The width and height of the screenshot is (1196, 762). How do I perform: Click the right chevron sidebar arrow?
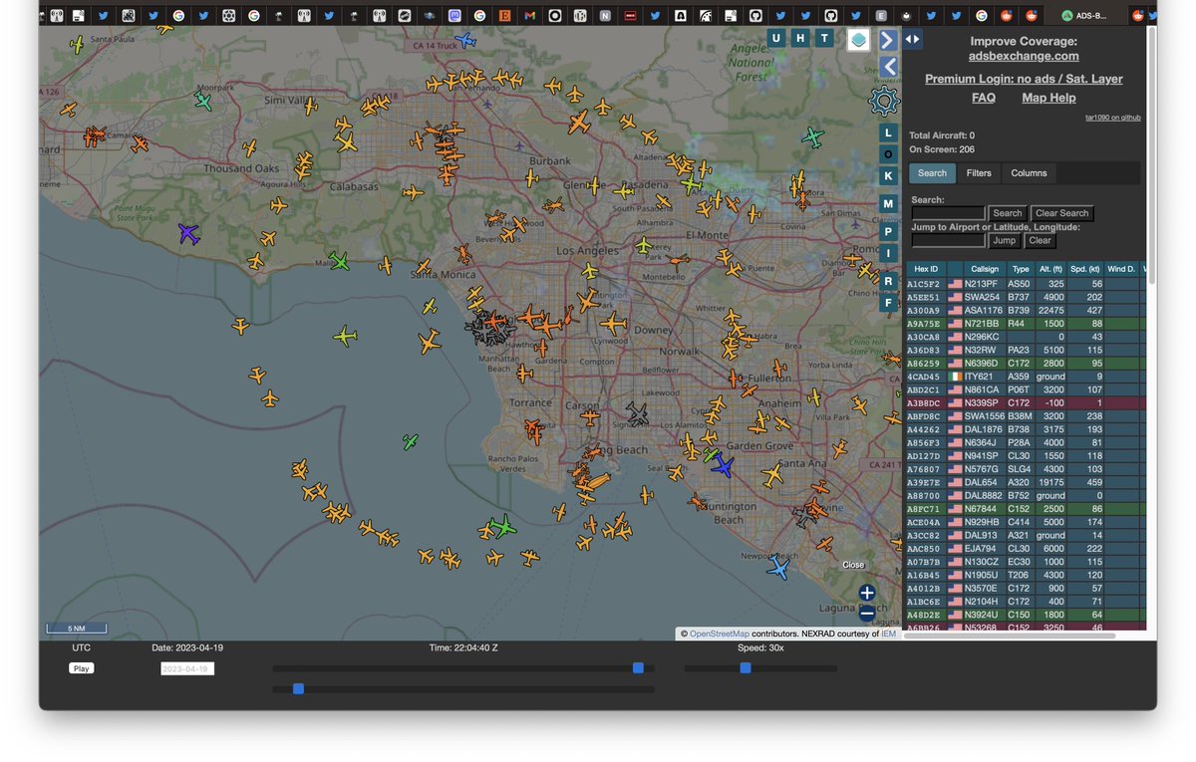[x=887, y=40]
